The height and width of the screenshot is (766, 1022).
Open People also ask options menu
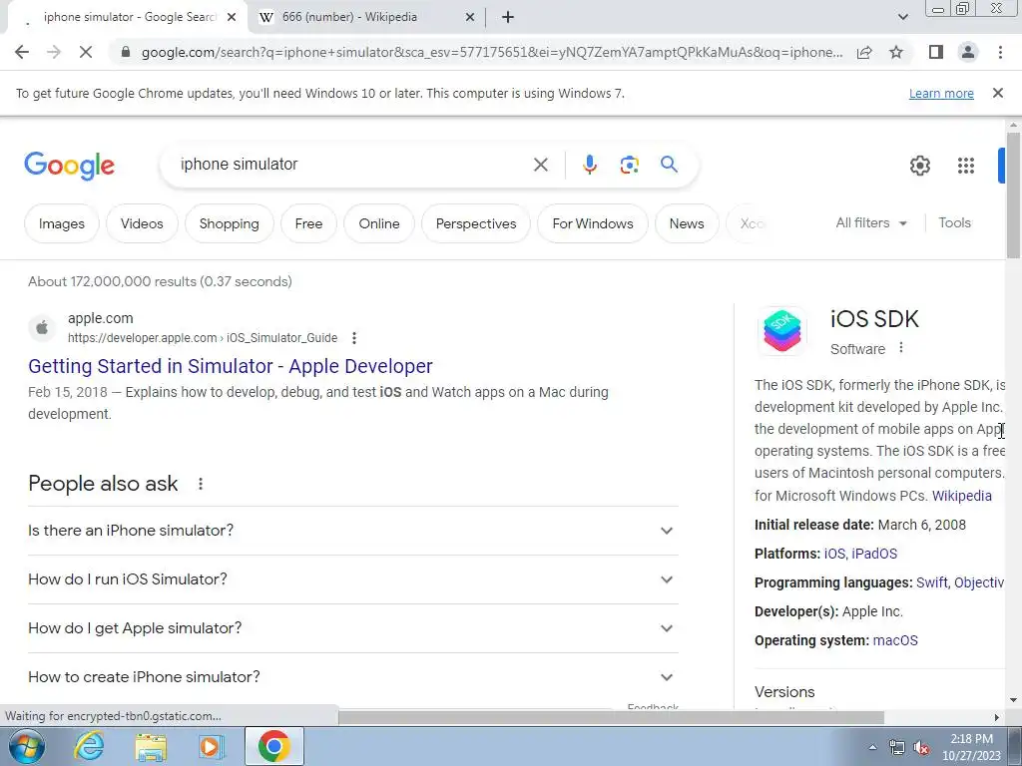(x=201, y=484)
